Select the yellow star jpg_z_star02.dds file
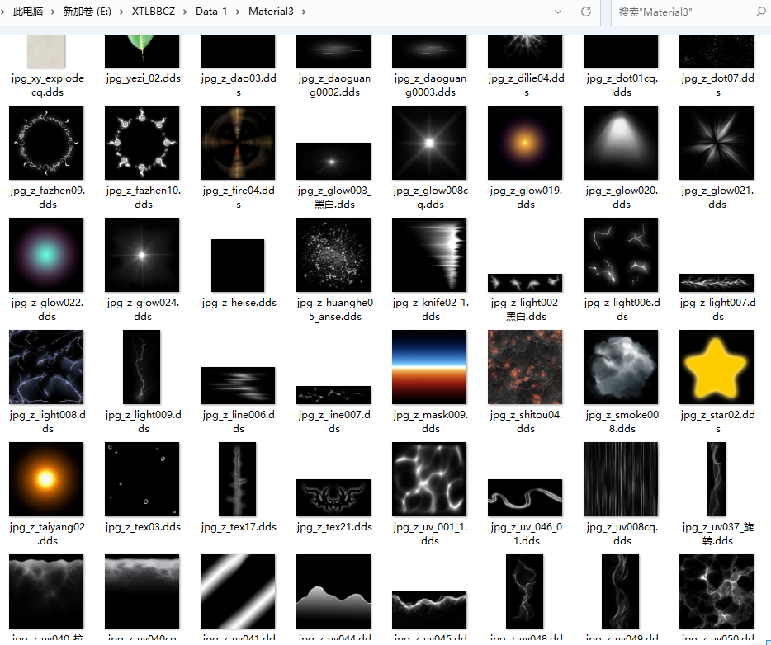The image size is (771, 645). tap(717, 367)
